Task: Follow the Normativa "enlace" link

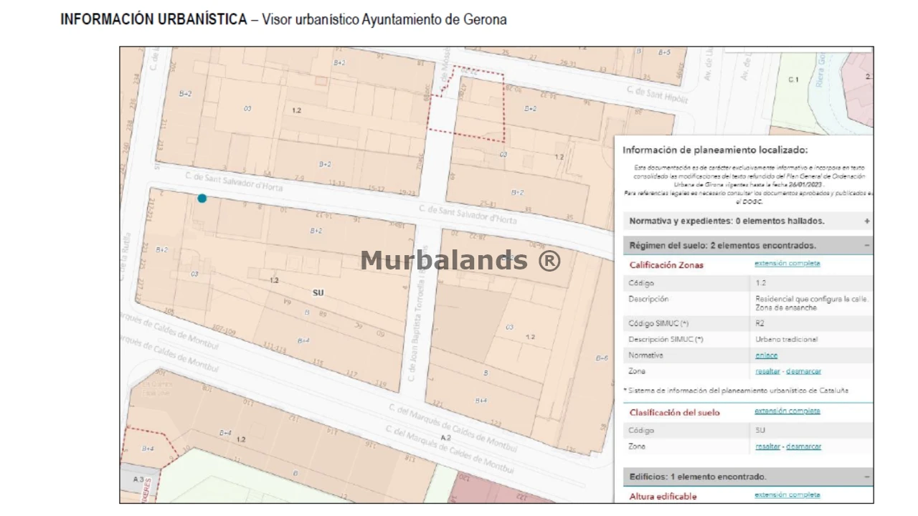Action: [766, 355]
